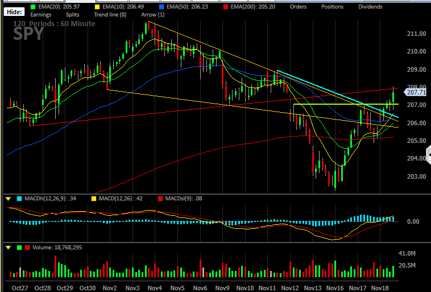The height and width of the screenshot is (292, 431).
Task: Collapse the MACD panel with its yellow triangle
Action: (x=9, y=199)
